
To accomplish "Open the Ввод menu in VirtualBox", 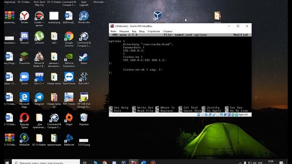I will (x=142, y=31).
